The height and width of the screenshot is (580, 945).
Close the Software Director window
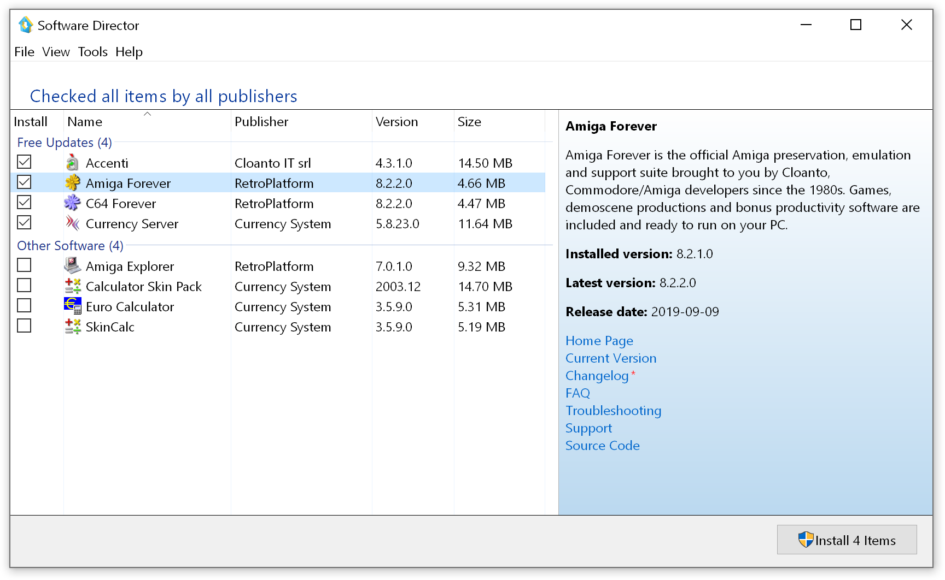pyautogui.click(x=906, y=25)
